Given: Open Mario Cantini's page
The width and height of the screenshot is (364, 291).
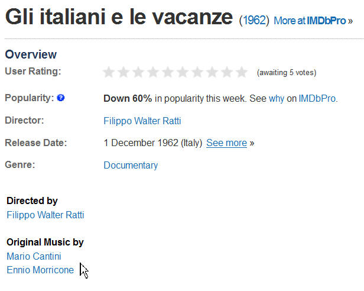Looking at the screenshot, I should 34,256.
